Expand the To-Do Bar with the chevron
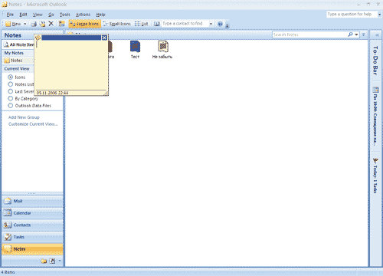This screenshot has height=276, width=383. pyautogui.click(x=377, y=35)
